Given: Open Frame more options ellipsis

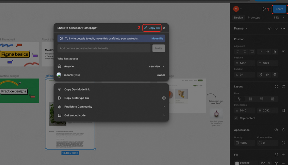Looking at the screenshot, I should tap(283, 28).
